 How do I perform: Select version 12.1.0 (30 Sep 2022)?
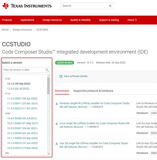[19, 84]
